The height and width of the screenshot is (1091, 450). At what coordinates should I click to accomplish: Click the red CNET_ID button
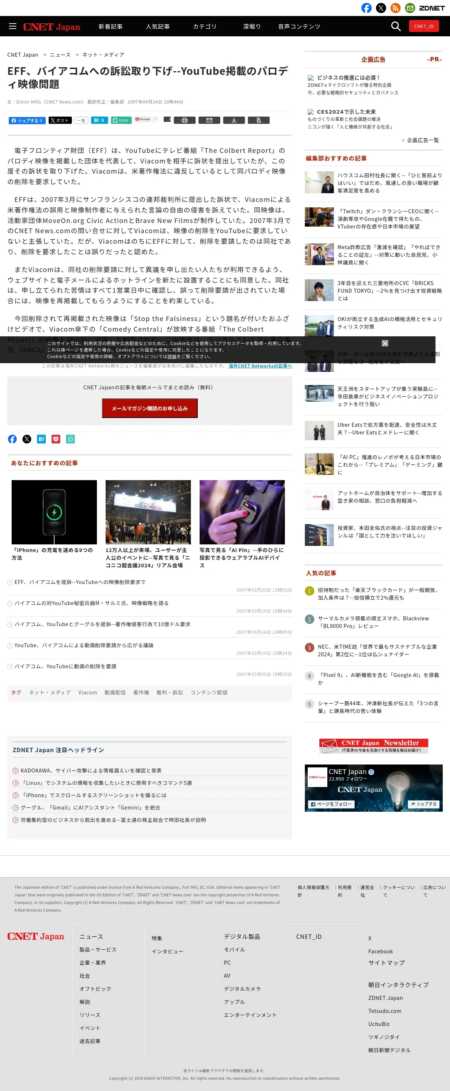tap(424, 26)
